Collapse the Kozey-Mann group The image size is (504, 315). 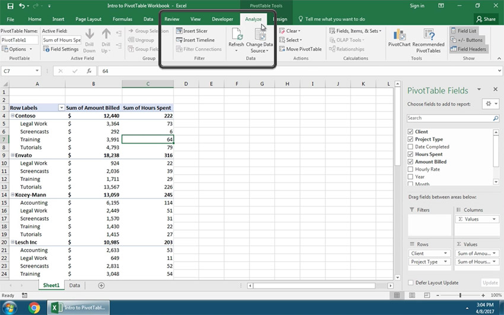[x=12, y=195]
